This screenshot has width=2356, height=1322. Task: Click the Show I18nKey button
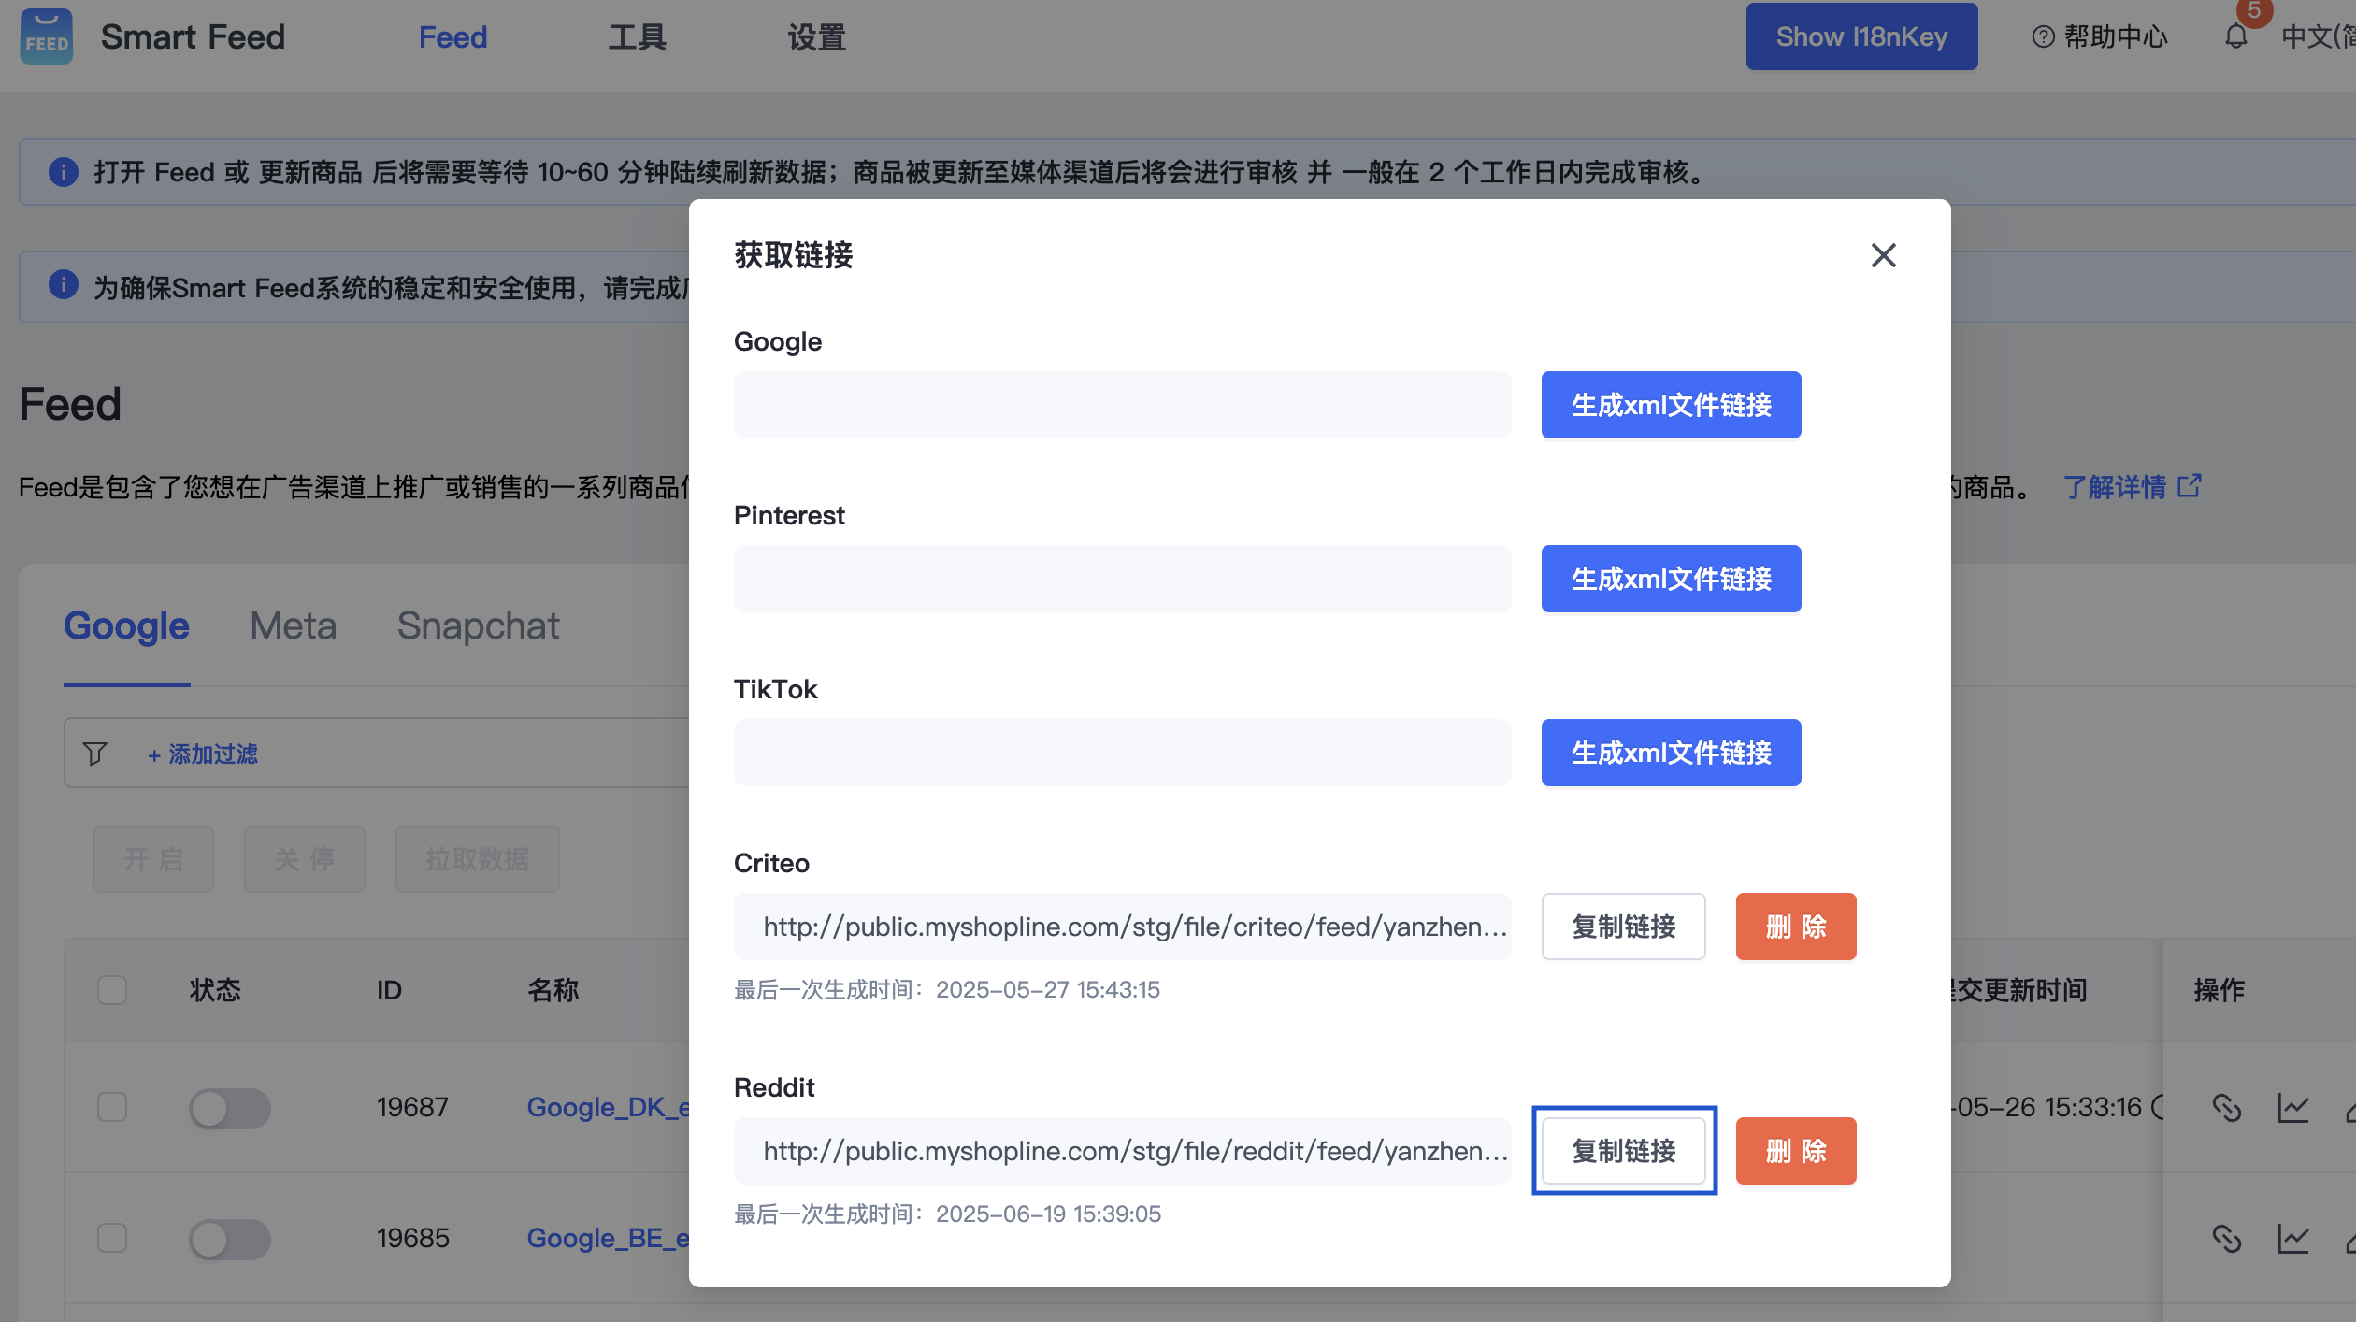pos(1861,36)
